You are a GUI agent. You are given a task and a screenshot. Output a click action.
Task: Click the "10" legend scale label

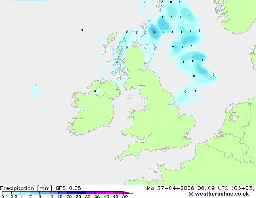[x=50, y=196]
